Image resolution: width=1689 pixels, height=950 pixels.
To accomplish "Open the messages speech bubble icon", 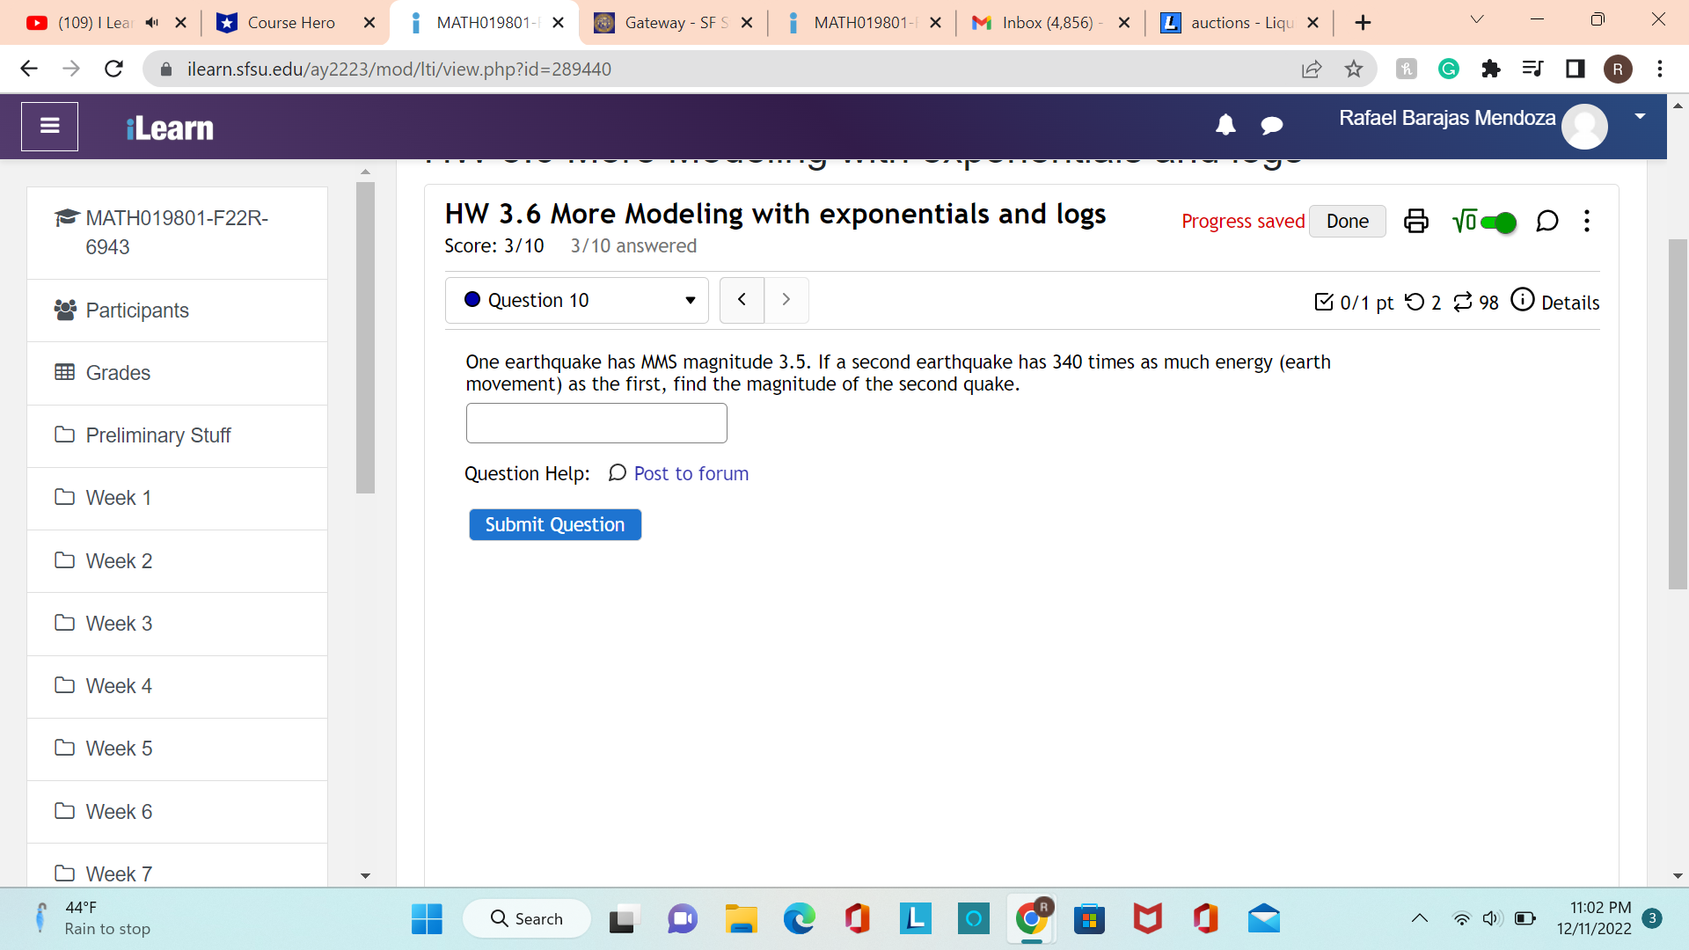I will point(1546,221).
